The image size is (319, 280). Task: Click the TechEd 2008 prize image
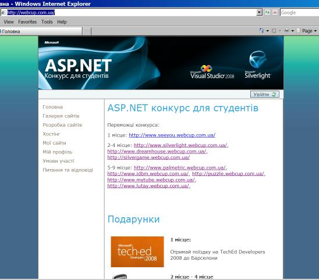(137, 252)
